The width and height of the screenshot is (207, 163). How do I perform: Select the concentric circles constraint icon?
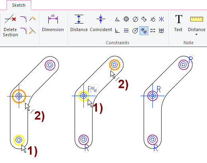pyautogui.click(x=126, y=19)
